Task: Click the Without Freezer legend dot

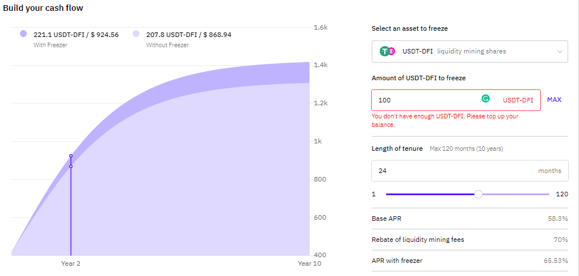Action: click(x=136, y=34)
